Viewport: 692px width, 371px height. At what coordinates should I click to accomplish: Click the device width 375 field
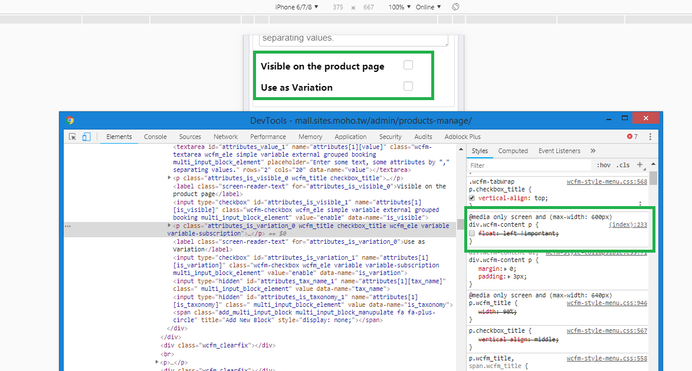pyautogui.click(x=338, y=7)
